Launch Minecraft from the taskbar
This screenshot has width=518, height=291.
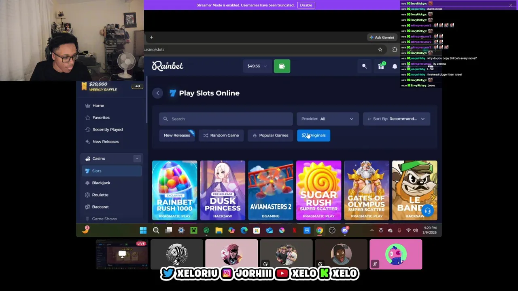[194, 230]
